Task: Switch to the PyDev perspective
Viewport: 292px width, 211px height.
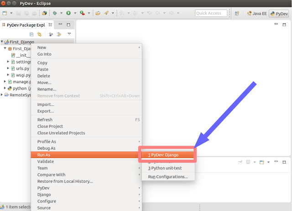Action: coord(279,14)
